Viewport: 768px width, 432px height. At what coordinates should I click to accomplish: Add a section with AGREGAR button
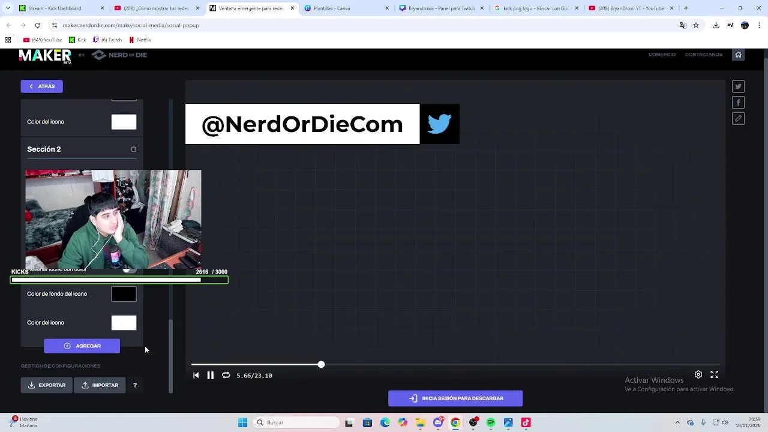coord(82,346)
